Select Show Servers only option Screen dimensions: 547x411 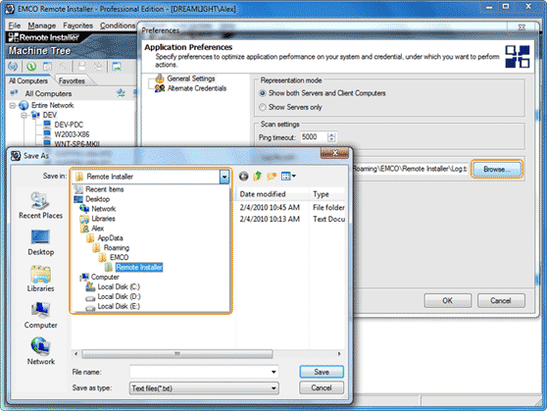(263, 107)
